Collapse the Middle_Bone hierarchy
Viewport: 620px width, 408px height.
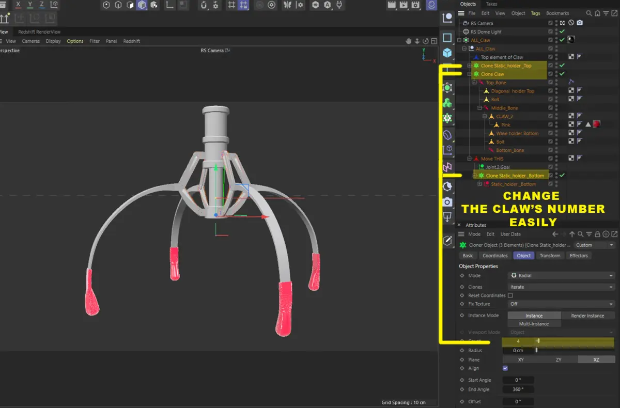[x=479, y=108]
